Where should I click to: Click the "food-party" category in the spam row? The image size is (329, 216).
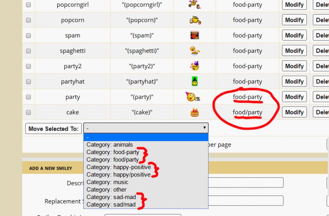coord(248,35)
